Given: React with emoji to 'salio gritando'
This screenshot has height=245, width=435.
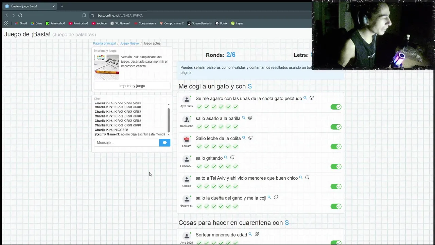Looking at the screenshot, I should tap(232, 158).
